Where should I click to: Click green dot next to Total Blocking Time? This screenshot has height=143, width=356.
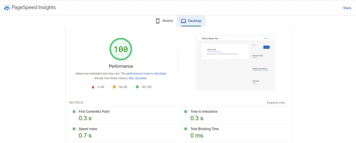185,129
